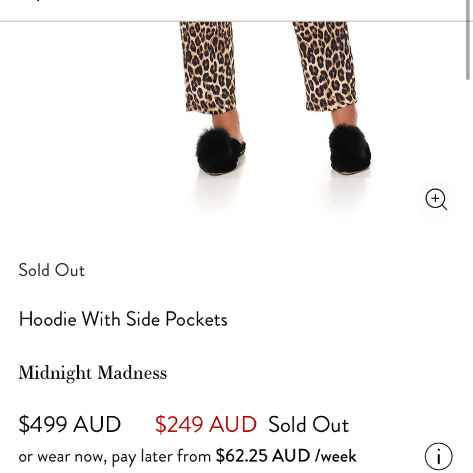Viewport: 473px width, 473px height.
Task: Click Sold Out beside the sale price
Action: point(309,424)
